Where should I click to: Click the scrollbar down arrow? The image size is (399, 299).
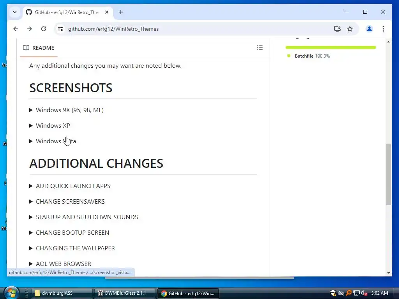tap(388, 273)
